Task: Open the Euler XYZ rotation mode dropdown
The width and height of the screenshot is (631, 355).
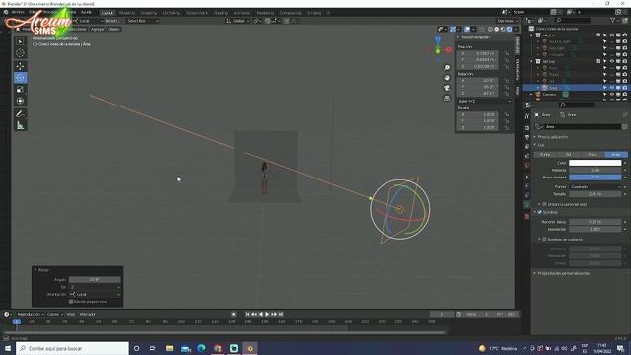Action: (484, 101)
